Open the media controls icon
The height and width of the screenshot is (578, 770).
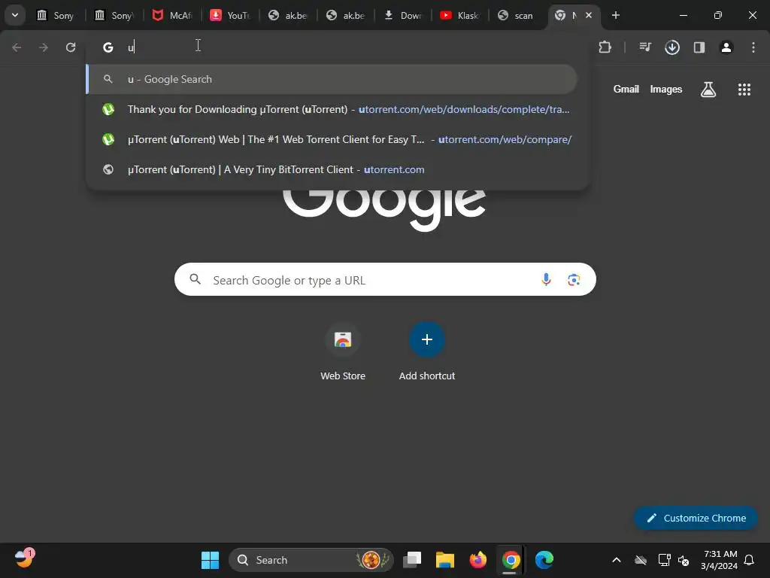point(645,47)
